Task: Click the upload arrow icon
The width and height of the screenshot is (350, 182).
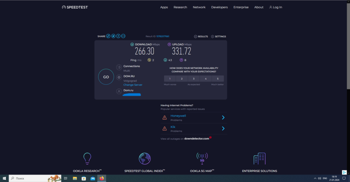Action: click(169, 44)
